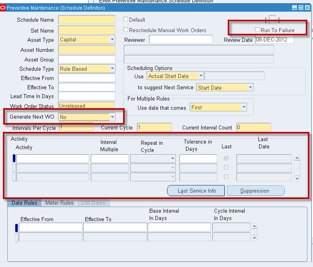The image size is (313, 267).
Task: Tick the Run To Failure checkbox
Action: [257, 30]
